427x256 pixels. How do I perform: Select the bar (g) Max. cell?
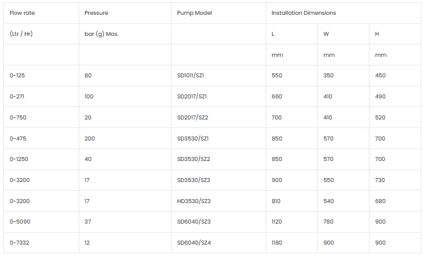point(101,34)
